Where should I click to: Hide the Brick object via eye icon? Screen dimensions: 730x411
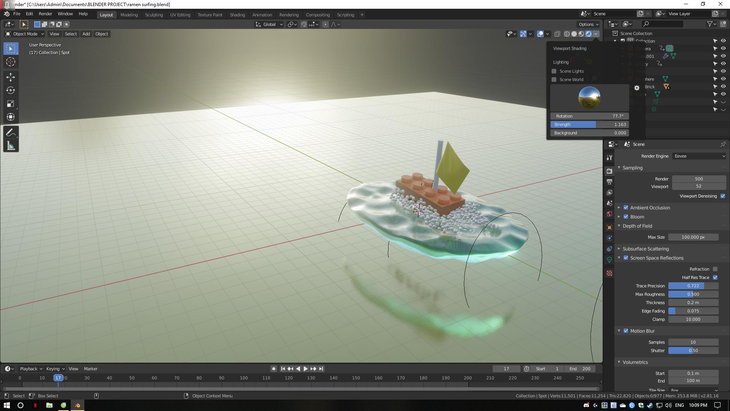[x=723, y=86]
